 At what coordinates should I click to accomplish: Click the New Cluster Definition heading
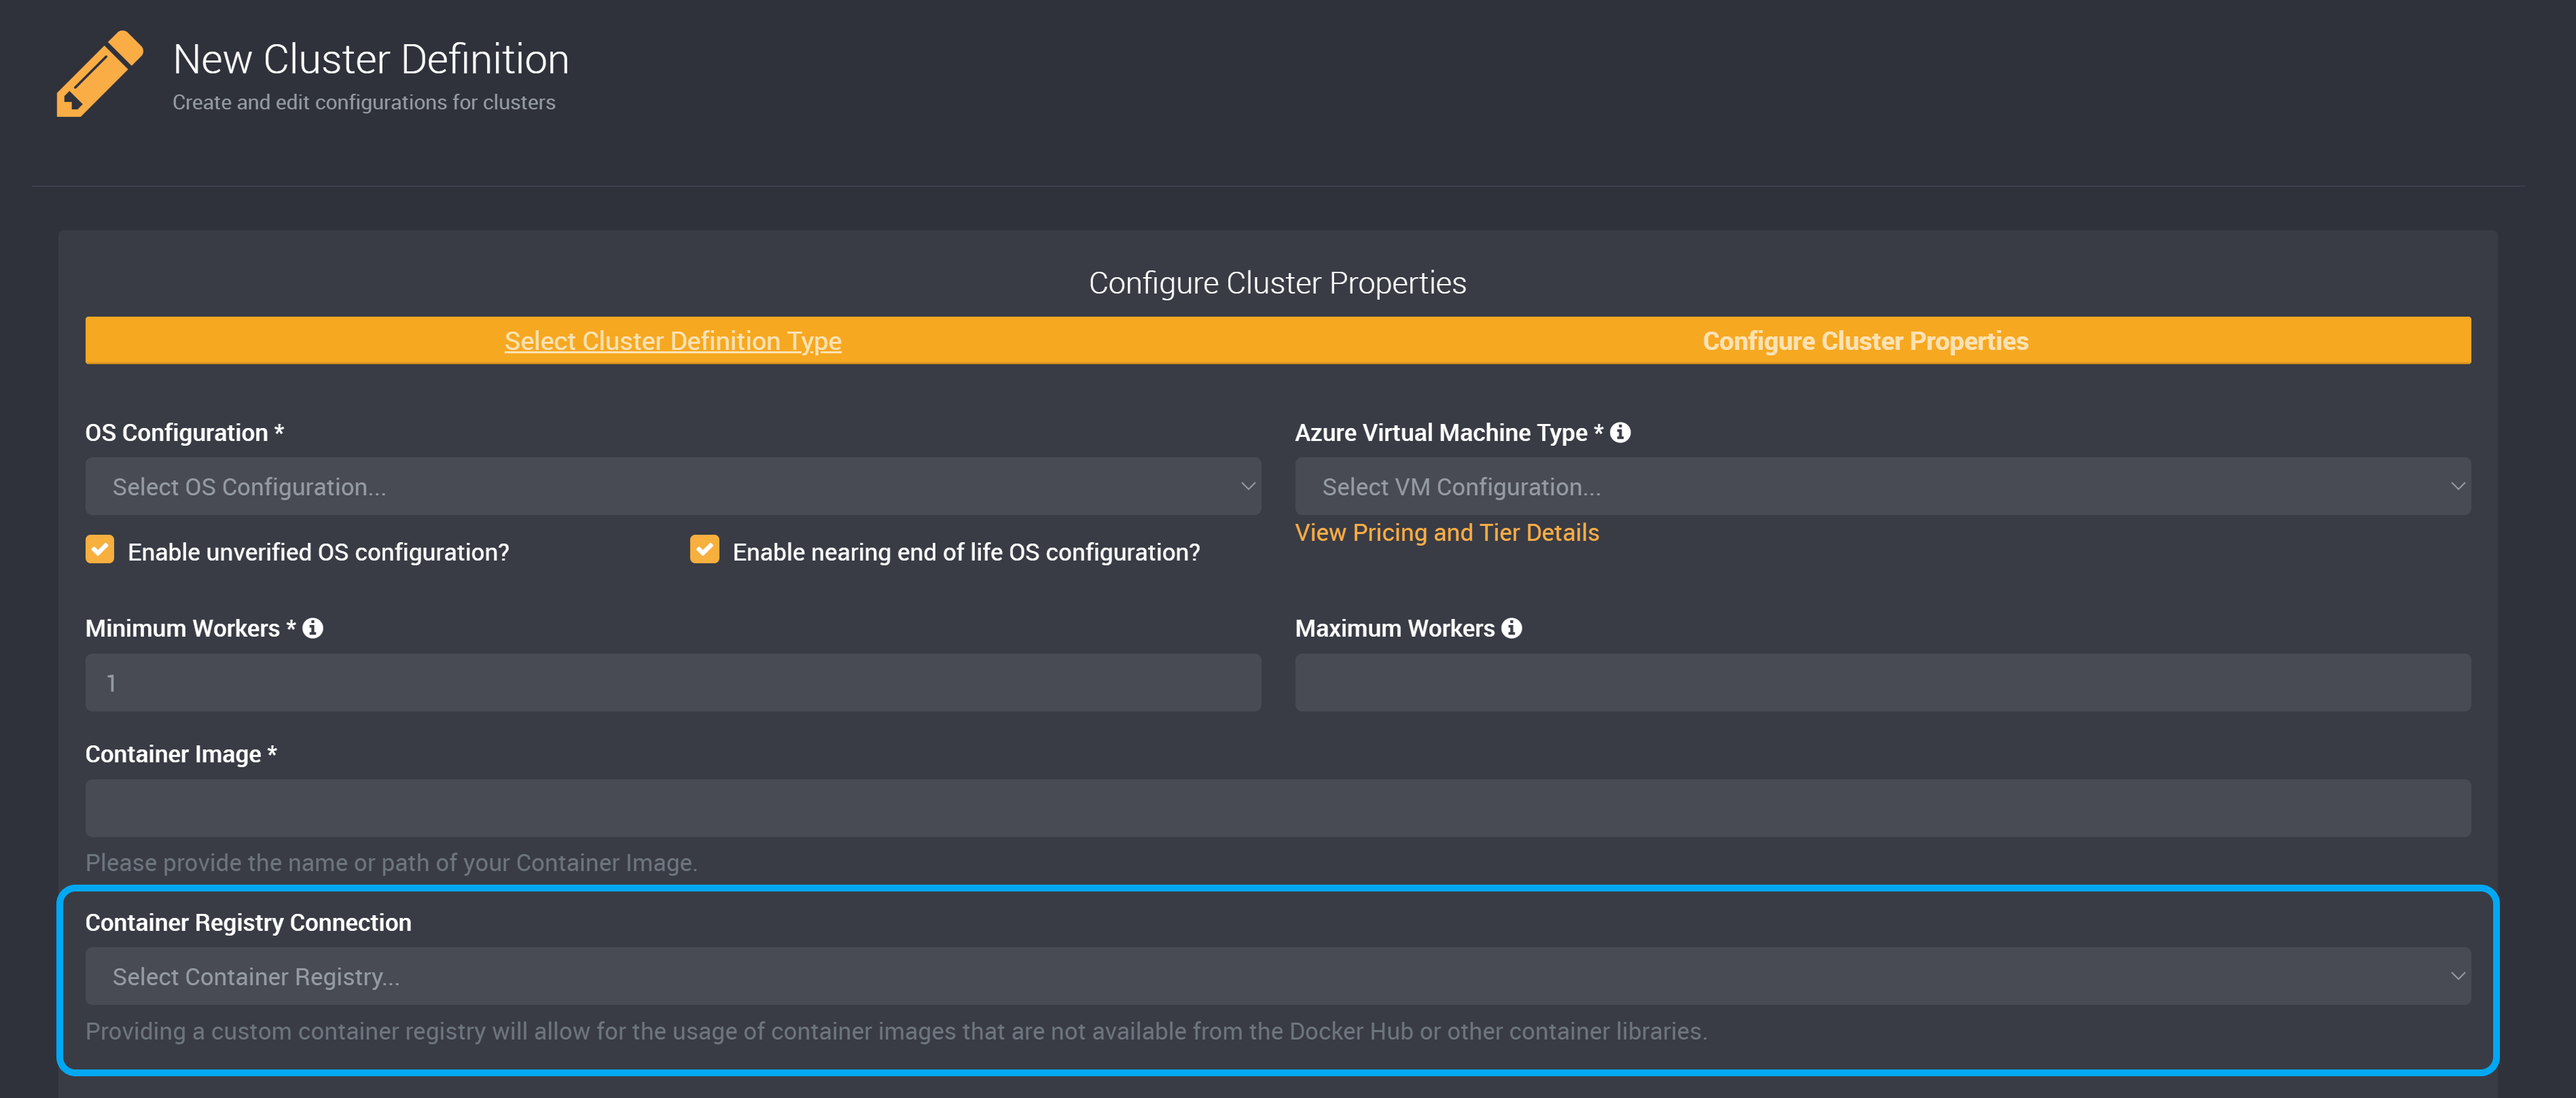click(371, 60)
